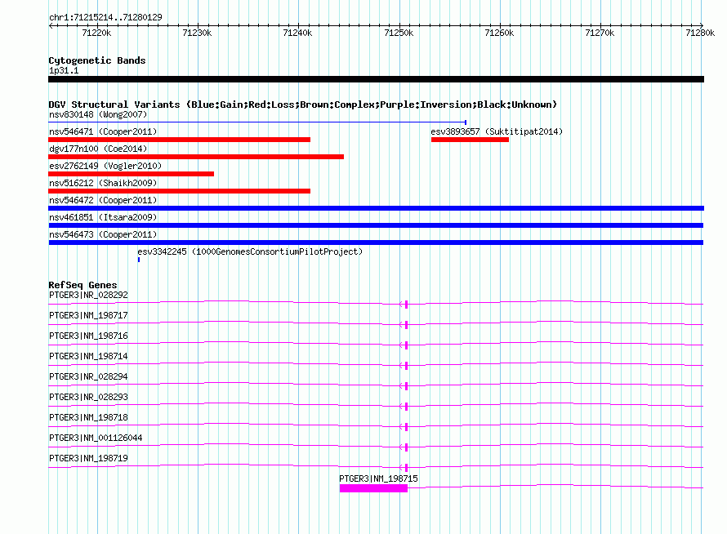The image size is (727, 534).
Task: Click the chr1:71215214..71280129 region label
Action: pyautogui.click(x=105, y=17)
